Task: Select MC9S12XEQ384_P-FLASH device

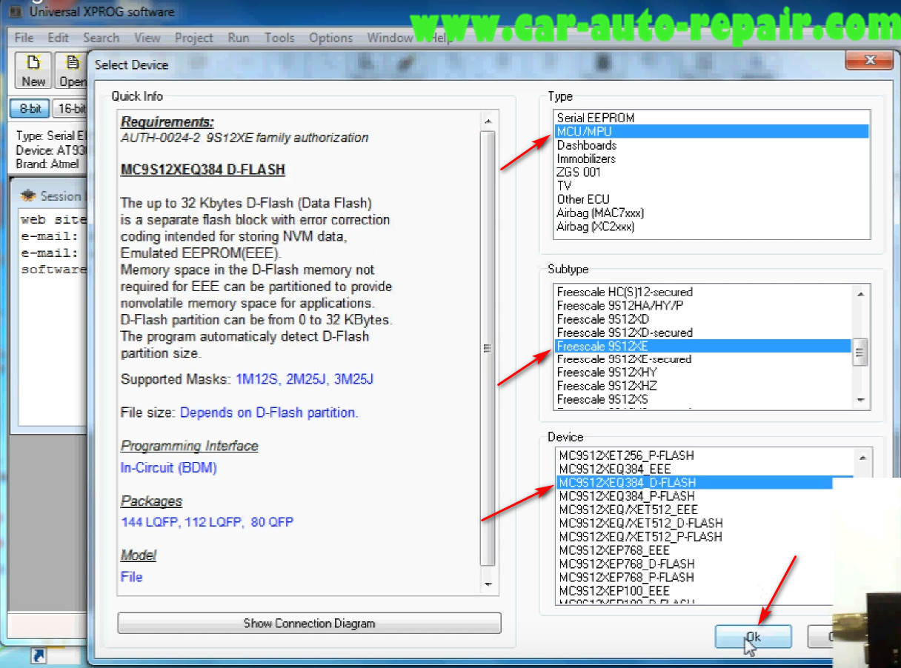Action: [x=695, y=495]
